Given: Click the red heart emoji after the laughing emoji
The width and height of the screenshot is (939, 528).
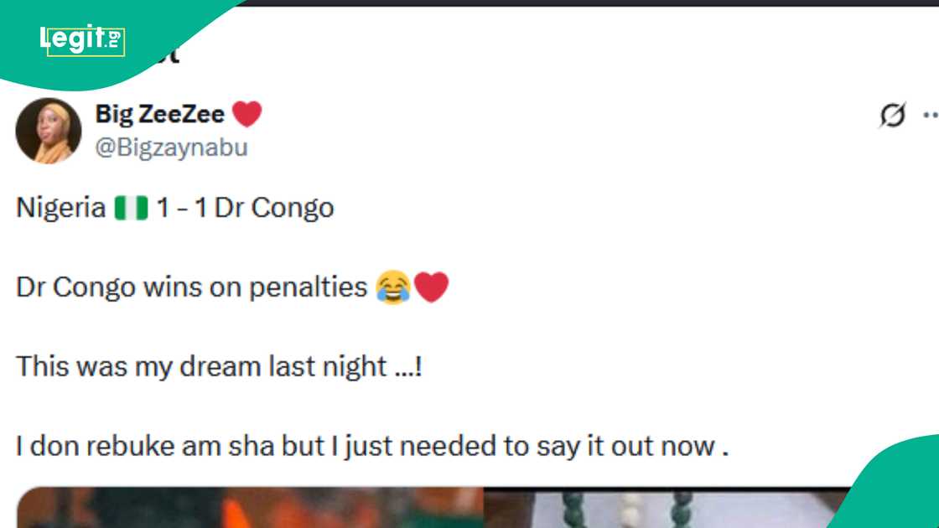Looking at the screenshot, I should click(430, 285).
